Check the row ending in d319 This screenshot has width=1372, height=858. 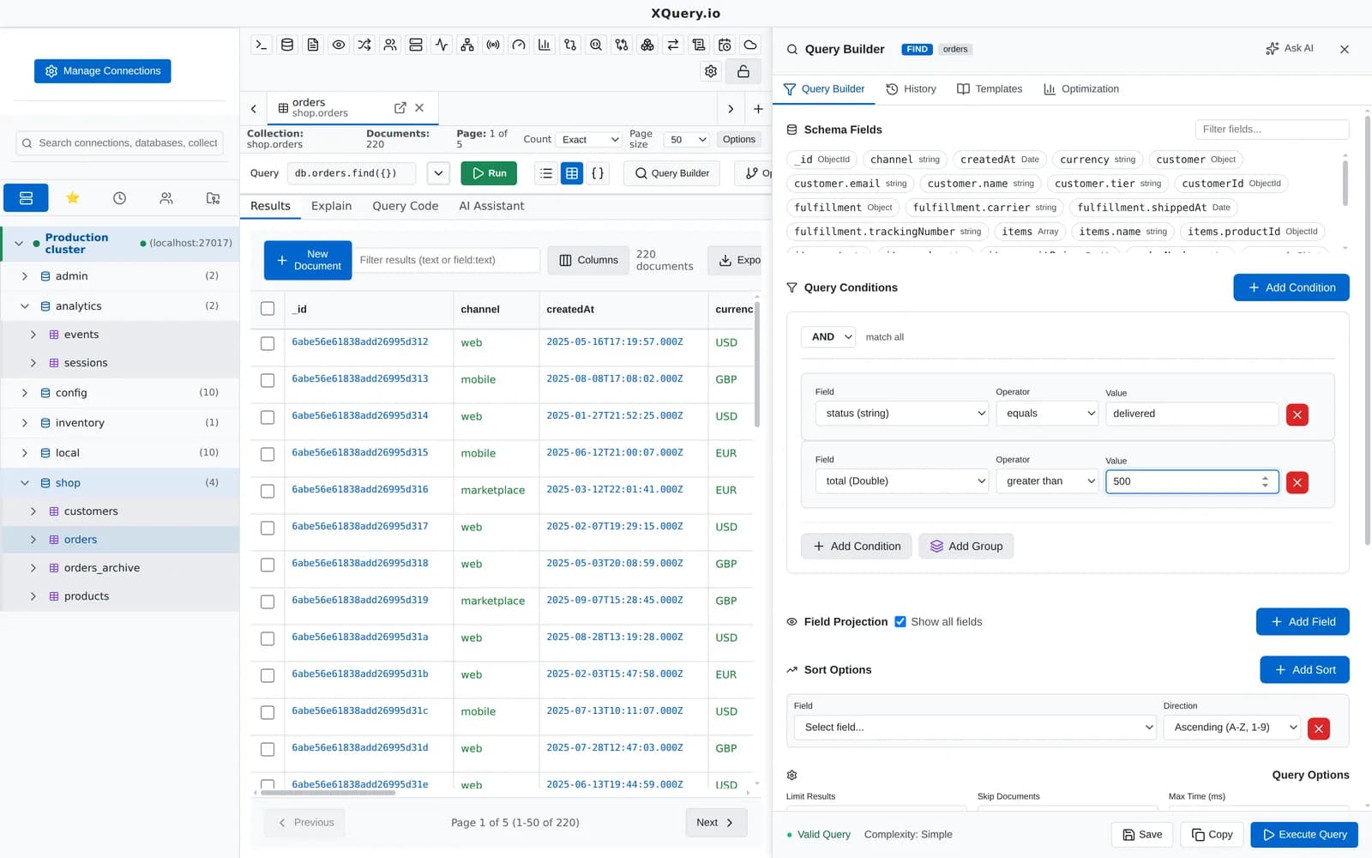pyautogui.click(x=268, y=601)
